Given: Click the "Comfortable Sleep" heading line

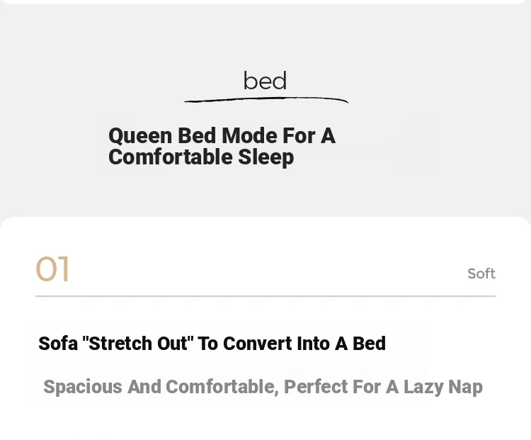Looking at the screenshot, I should click(201, 157).
